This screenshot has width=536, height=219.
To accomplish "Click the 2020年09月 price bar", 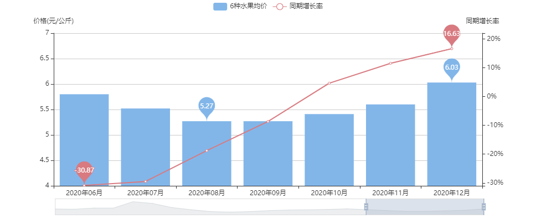I will pyautogui.click(x=267, y=154).
